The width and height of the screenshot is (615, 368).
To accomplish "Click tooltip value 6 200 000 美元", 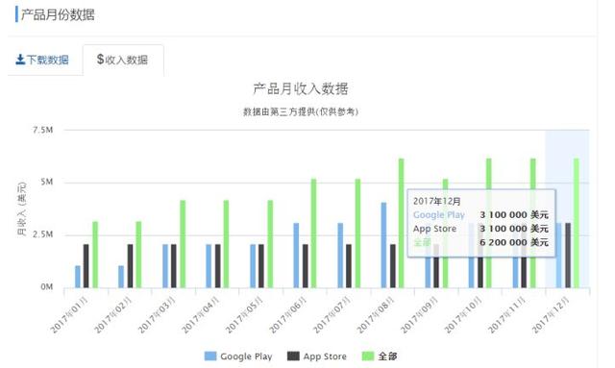I will (x=514, y=242).
